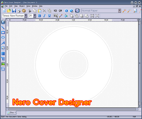
Task: Click the vertical scrollbar up arrow
Action: click(140, 20)
